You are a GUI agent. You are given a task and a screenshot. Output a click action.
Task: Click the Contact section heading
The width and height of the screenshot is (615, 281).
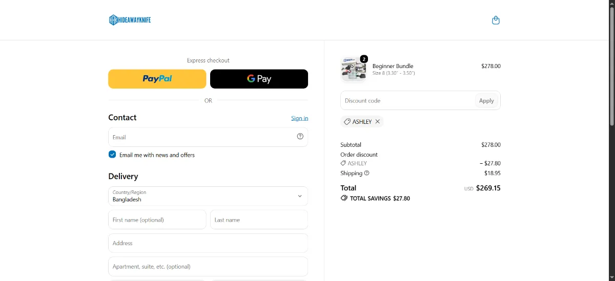pos(122,117)
